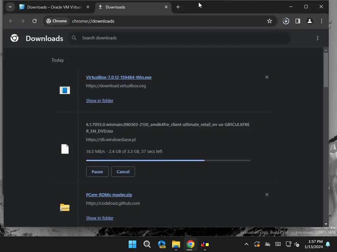
Task: Click the VirtualBox installer file icon
Action: pos(65,90)
